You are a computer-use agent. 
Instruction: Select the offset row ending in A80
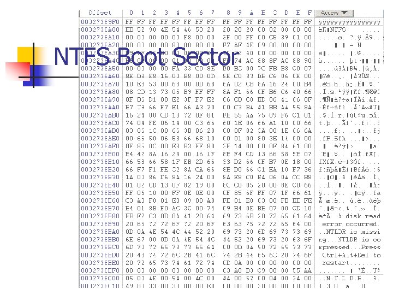pos(100,92)
